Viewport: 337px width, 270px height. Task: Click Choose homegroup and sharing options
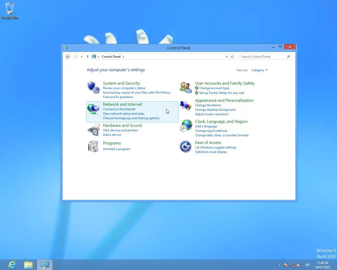point(131,118)
